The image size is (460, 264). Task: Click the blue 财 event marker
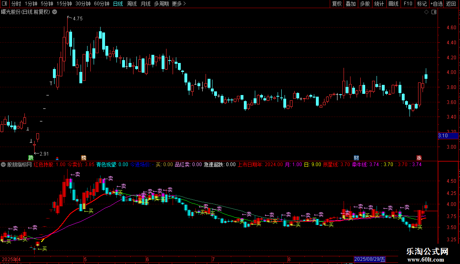(356, 158)
